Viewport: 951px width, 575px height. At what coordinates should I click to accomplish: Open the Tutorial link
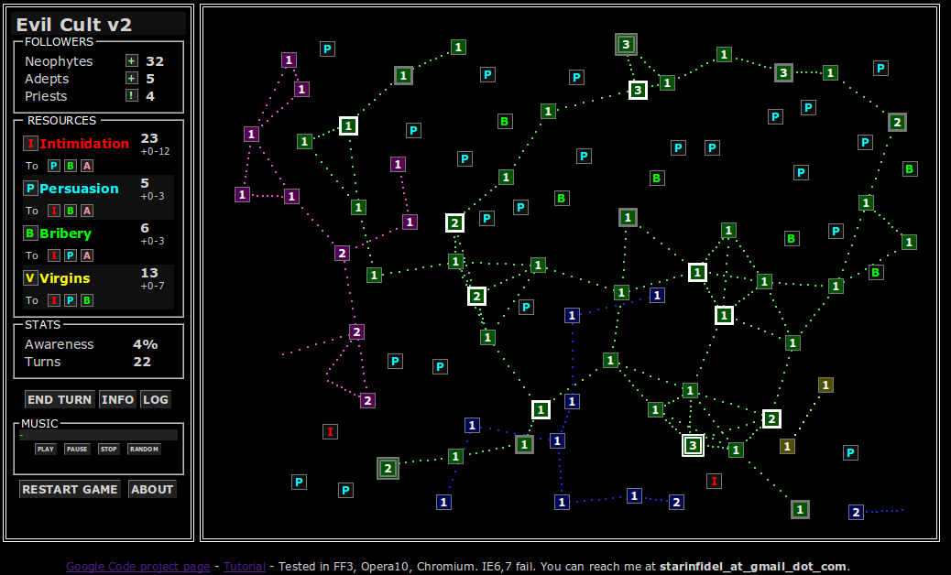[x=245, y=567]
